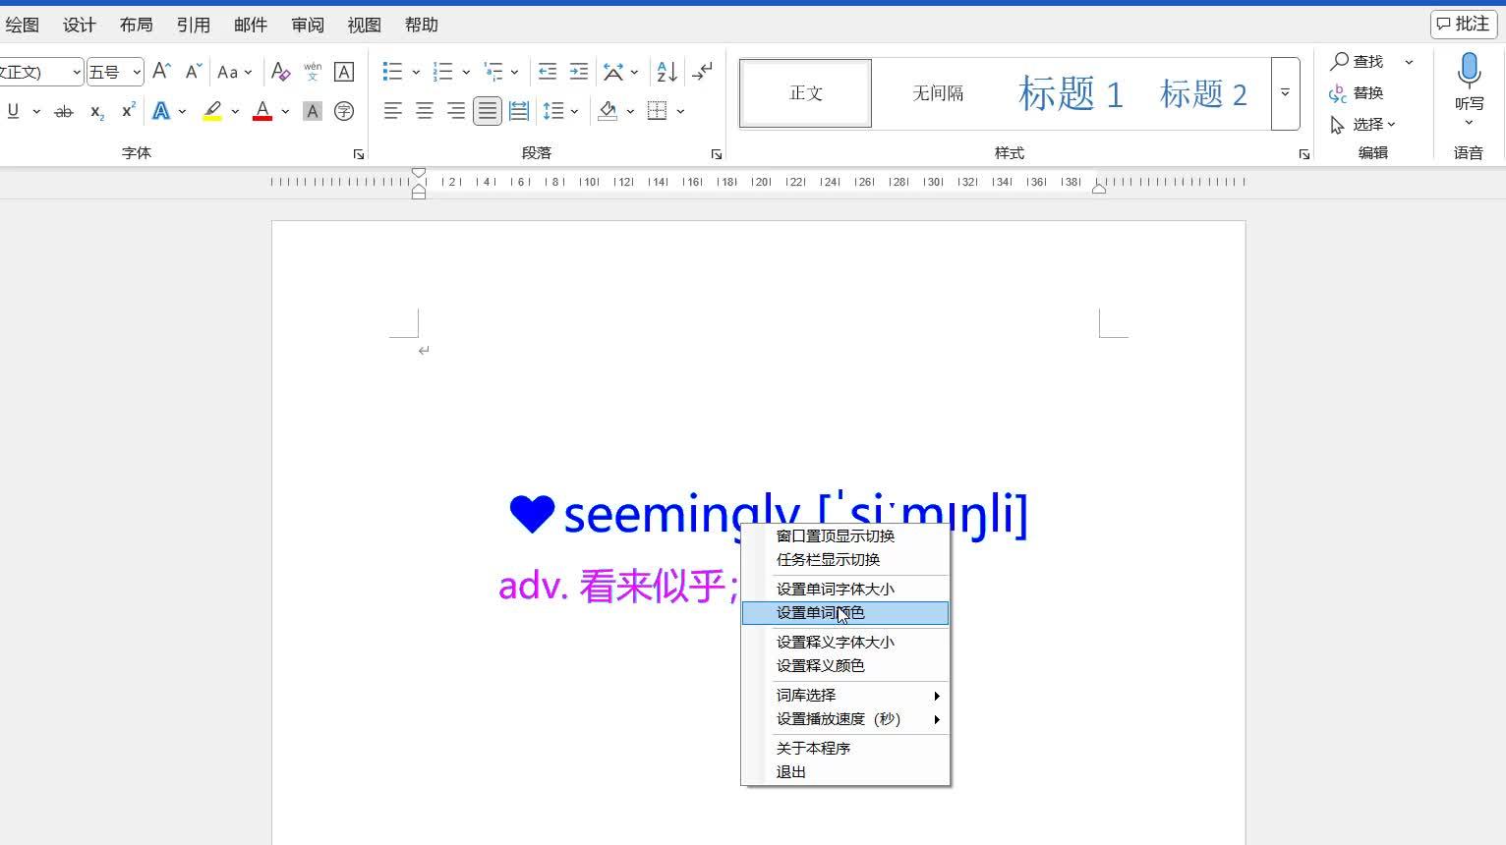Align text right
Viewport: 1506px width, 845px height.
(456, 111)
